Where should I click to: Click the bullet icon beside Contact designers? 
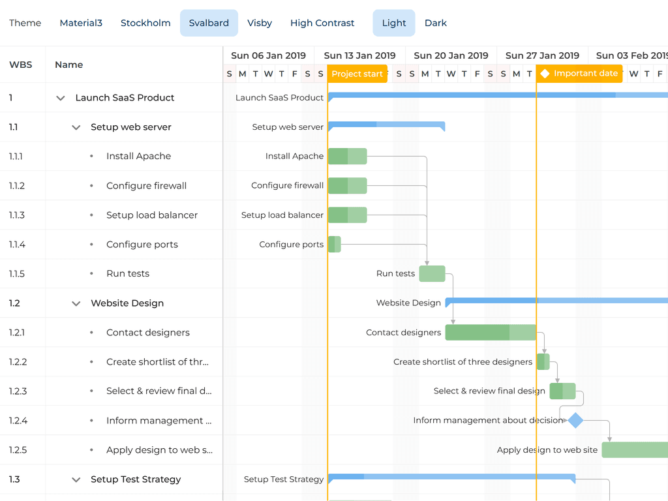pyautogui.click(x=91, y=332)
